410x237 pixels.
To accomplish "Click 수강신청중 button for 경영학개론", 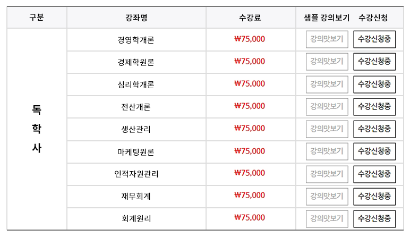I will tap(374, 39).
